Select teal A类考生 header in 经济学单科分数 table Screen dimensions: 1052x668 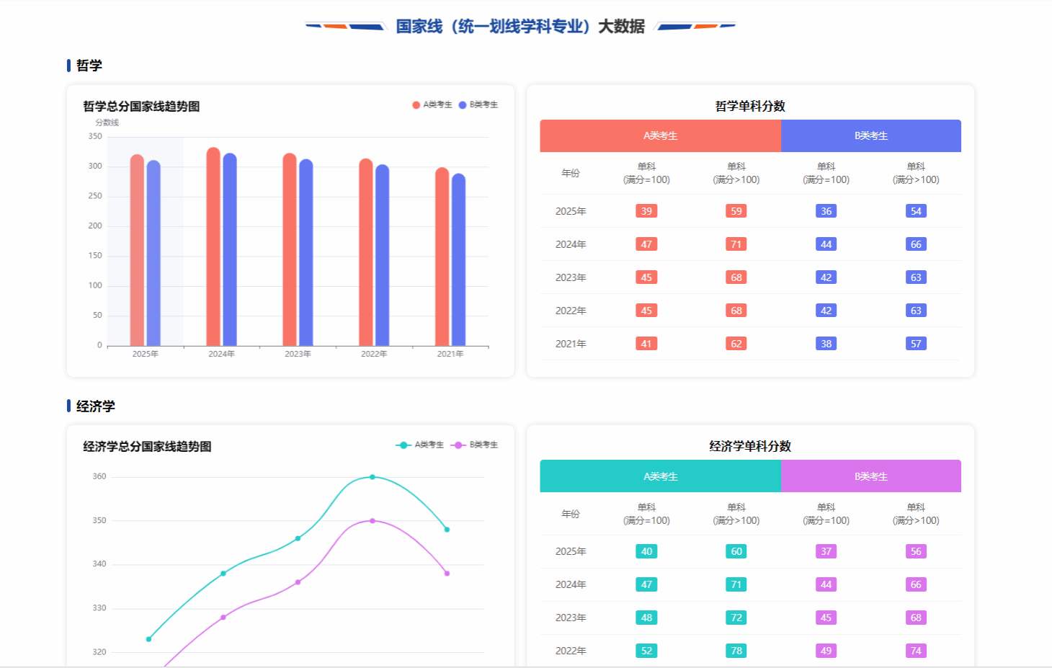coord(660,476)
